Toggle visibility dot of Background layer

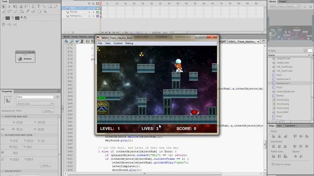point(89,16)
